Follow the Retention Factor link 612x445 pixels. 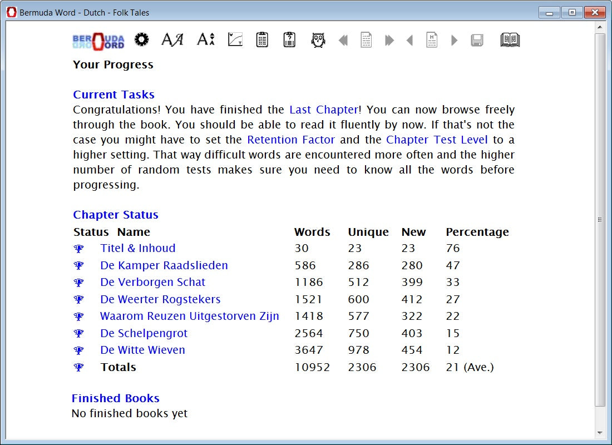pyautogui.click(x=291, y=140)
